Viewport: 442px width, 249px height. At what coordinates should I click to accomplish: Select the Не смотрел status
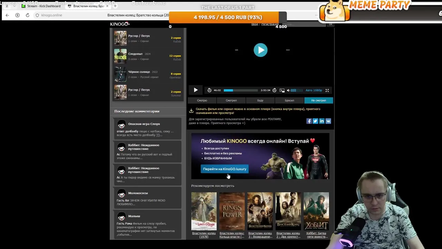pos(318,100)
